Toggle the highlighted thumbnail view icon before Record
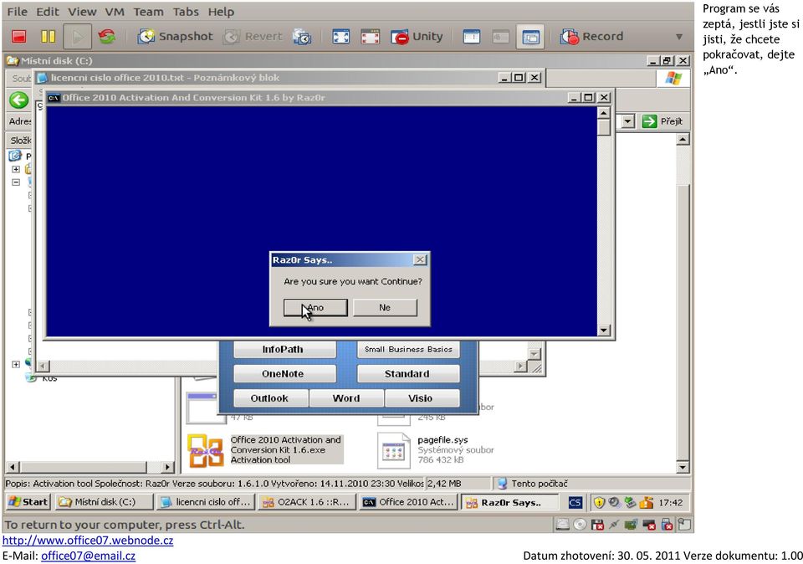 click(530, 36)
